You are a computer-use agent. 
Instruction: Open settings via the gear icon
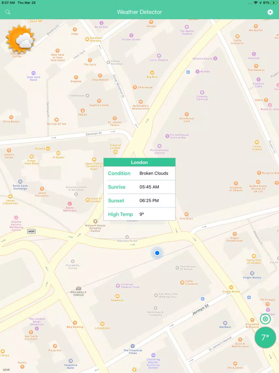click(270, 12)
